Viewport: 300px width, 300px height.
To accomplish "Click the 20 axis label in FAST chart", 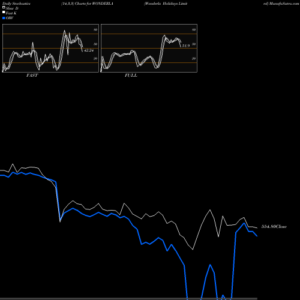I will click(x=95, y=58).
